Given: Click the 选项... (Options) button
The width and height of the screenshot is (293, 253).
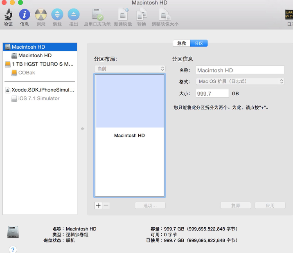Looking at the screenshot, I should [x=150, y=206].
